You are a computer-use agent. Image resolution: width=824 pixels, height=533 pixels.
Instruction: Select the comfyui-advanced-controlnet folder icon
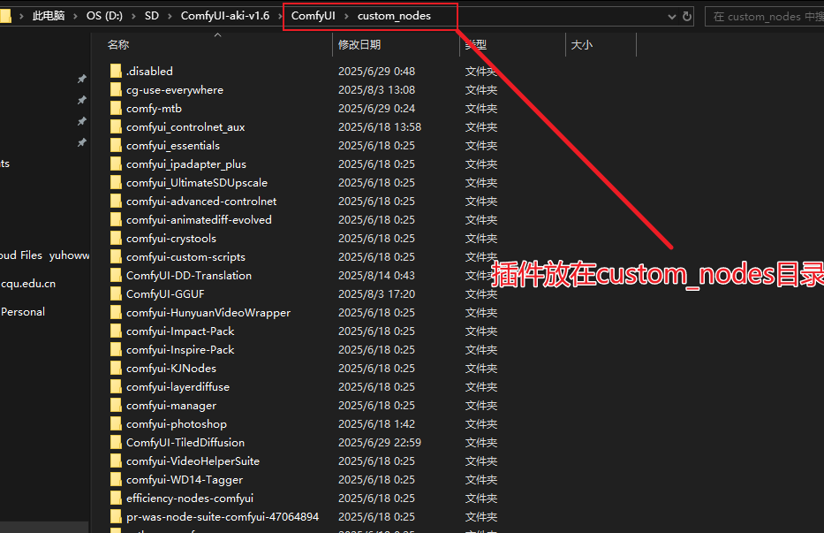pyautogui.click(x=117, y=201)
